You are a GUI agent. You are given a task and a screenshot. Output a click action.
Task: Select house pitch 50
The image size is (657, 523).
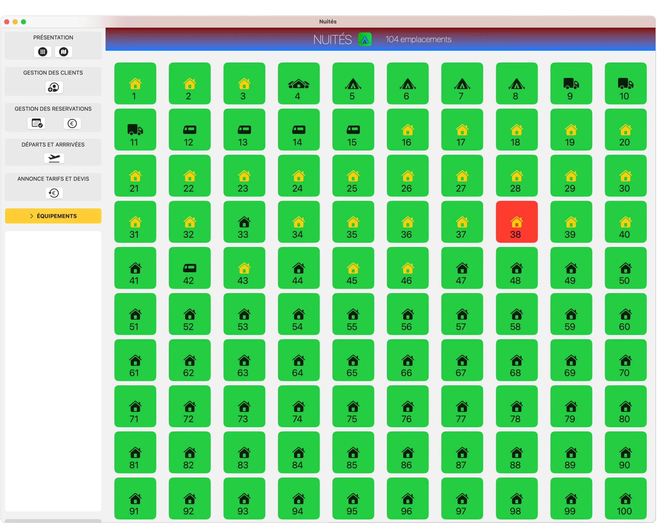(x=626, y=268)
